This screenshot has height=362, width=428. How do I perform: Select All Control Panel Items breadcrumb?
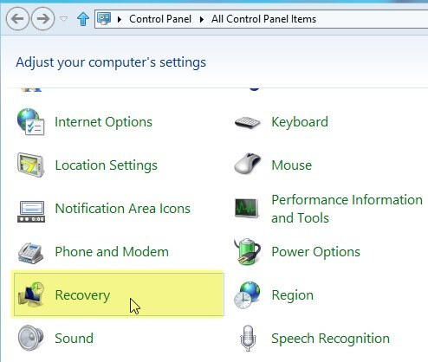tap(263, 19)
